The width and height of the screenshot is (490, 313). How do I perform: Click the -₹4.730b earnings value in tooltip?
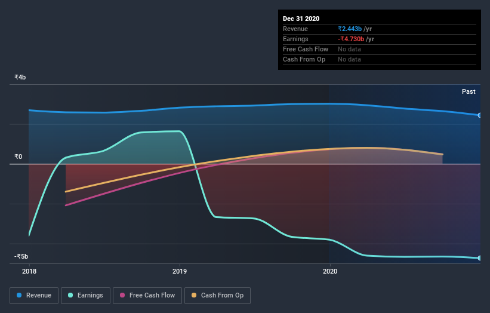[x=351, y=39]
